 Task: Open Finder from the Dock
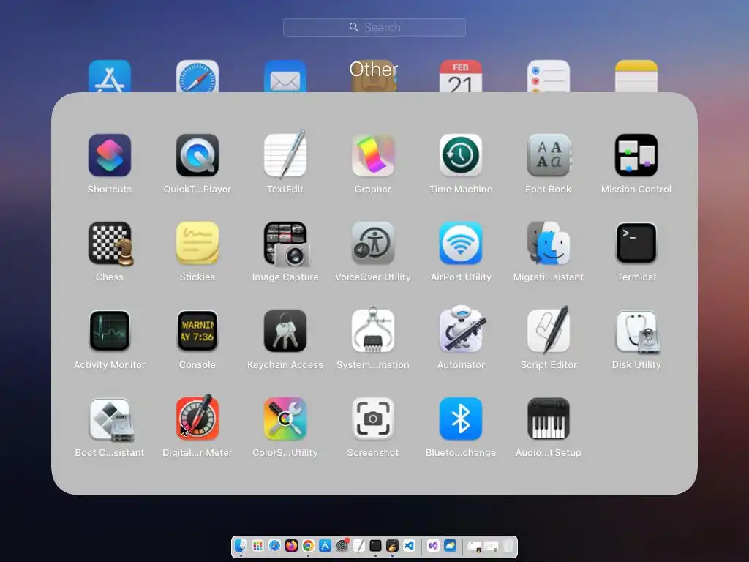[x=241, y=546]
